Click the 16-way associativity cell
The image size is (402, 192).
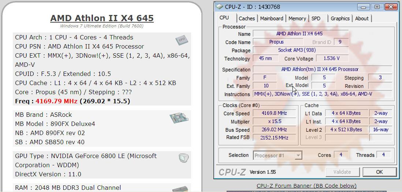click(380, 130)
